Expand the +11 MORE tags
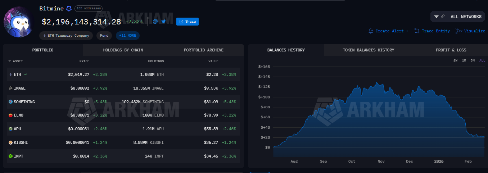The image size is (488, 173). [127, 36]
